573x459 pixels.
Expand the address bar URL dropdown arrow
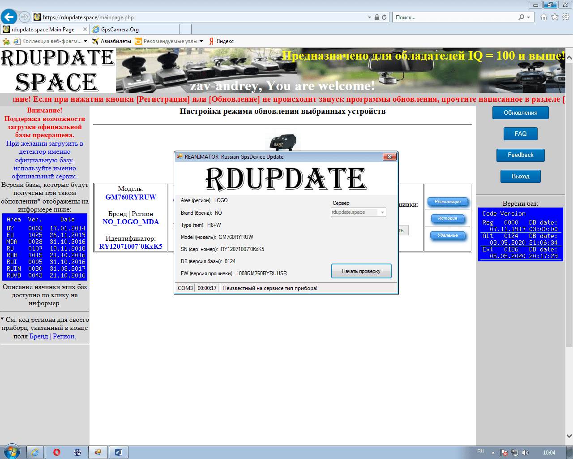coord(369,17)
